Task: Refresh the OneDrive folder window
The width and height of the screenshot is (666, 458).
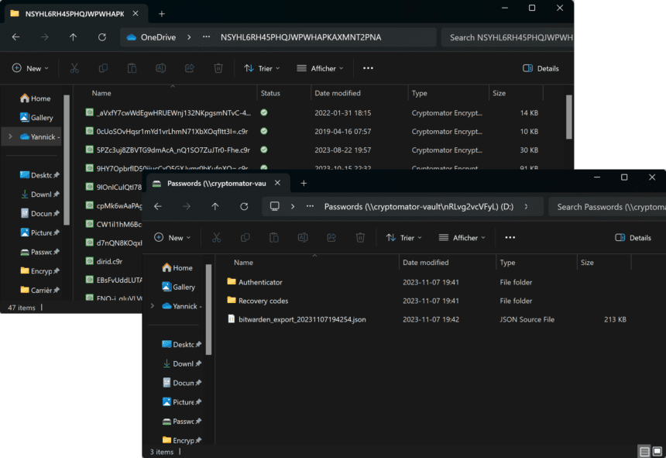Action: click(102, 37)
